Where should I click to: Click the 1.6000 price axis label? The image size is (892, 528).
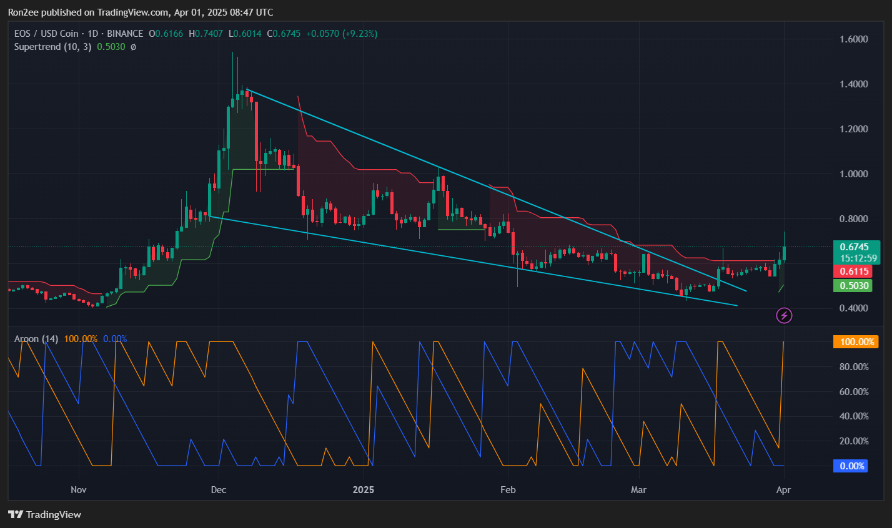click(x=854, y=39)
